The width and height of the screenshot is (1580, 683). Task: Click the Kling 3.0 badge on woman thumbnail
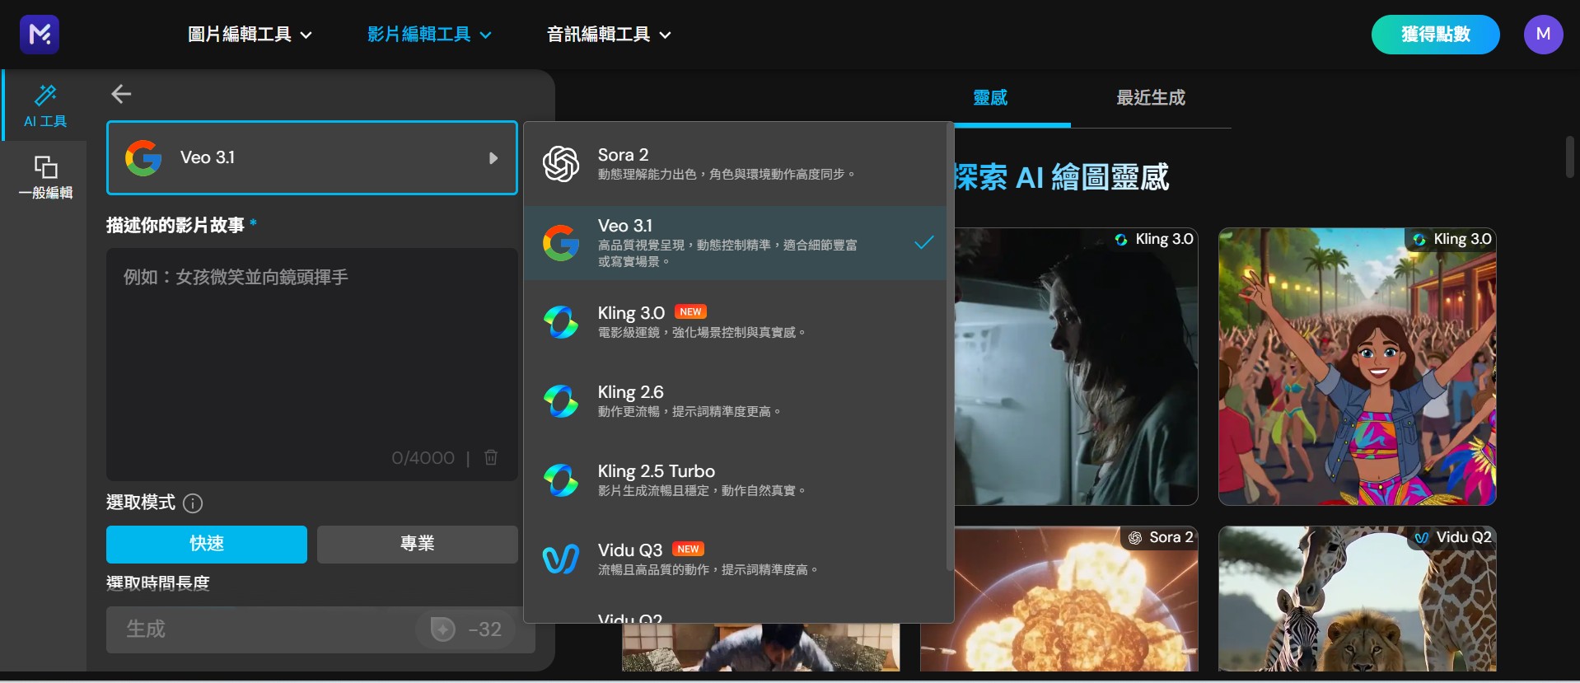coord(1153,239)
